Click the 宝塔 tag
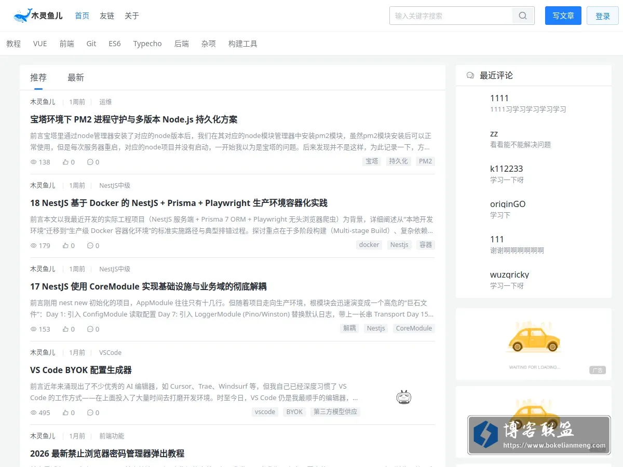This screenshot has width=623, height=467. [372, 161]
